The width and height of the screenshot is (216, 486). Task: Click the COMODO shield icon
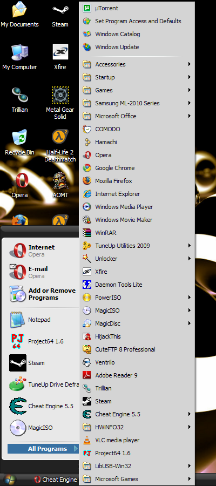click(x=87, y=129)
